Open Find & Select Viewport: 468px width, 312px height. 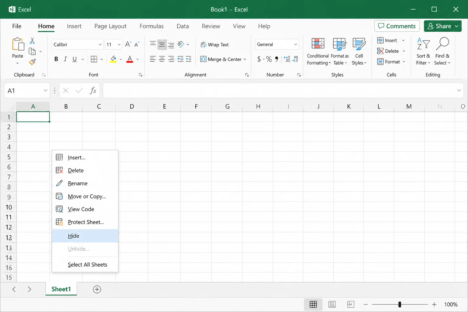click(x=442, y=51)
